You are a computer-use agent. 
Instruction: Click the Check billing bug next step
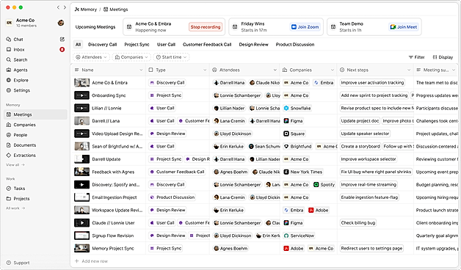tap(357, 223)
